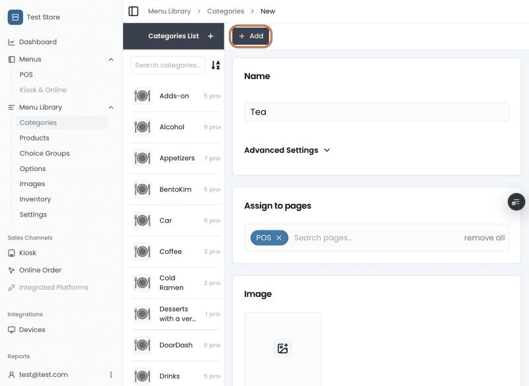The image size is (529, 386).
Task: Open Menu Library Settings
Action: click(33, 214)
